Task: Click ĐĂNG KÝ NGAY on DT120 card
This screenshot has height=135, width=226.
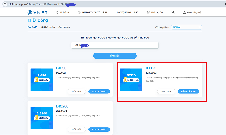Action: (x=188, y=91)
